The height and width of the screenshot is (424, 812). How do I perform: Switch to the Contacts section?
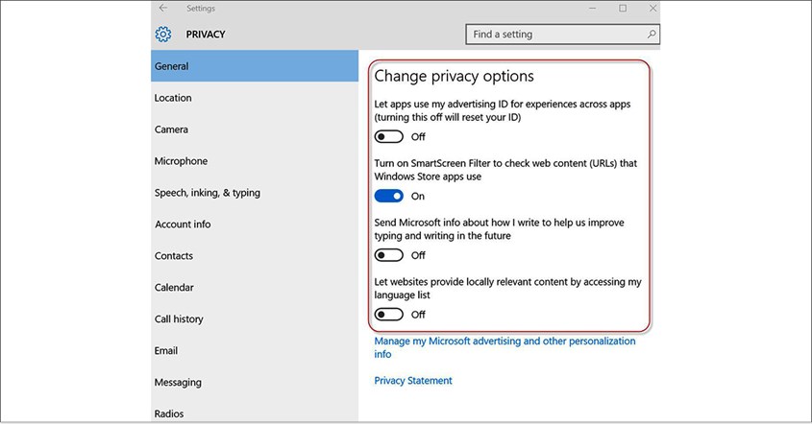[x=174, y=256]
